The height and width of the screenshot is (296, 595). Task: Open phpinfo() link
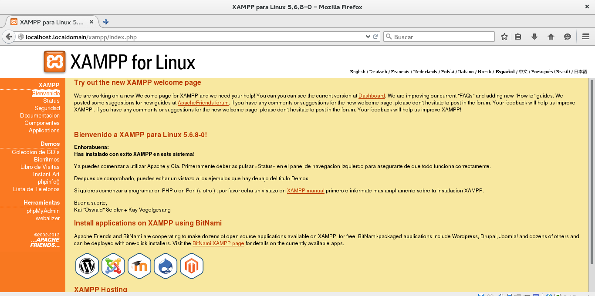coord(49,182)
